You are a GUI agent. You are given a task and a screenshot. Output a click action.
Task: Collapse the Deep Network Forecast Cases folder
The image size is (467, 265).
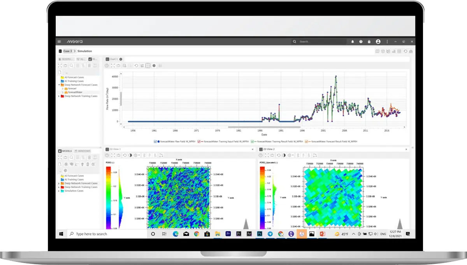click(59, 85)
